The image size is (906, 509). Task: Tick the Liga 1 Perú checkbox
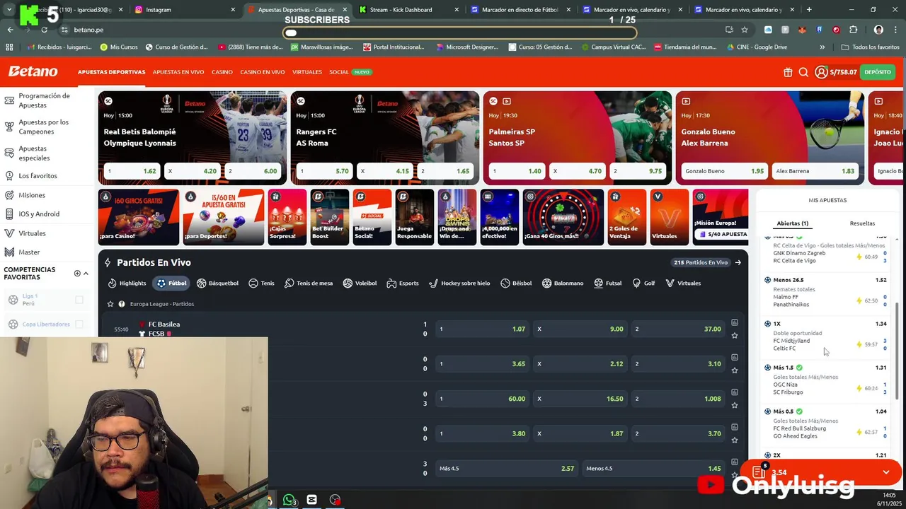point(79,300)
